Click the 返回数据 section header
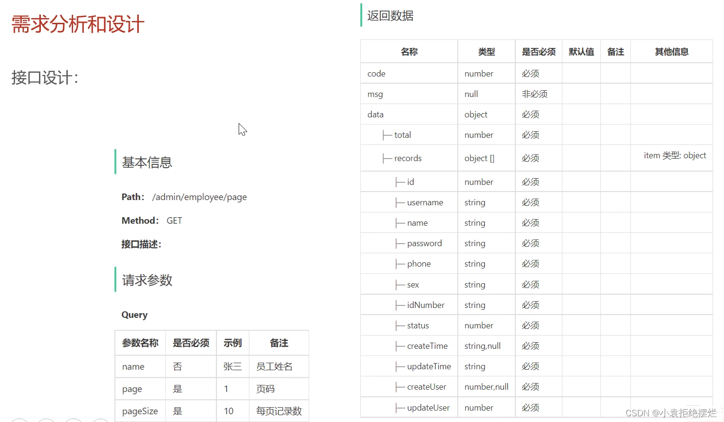The image size is (724, 422). 389,16
